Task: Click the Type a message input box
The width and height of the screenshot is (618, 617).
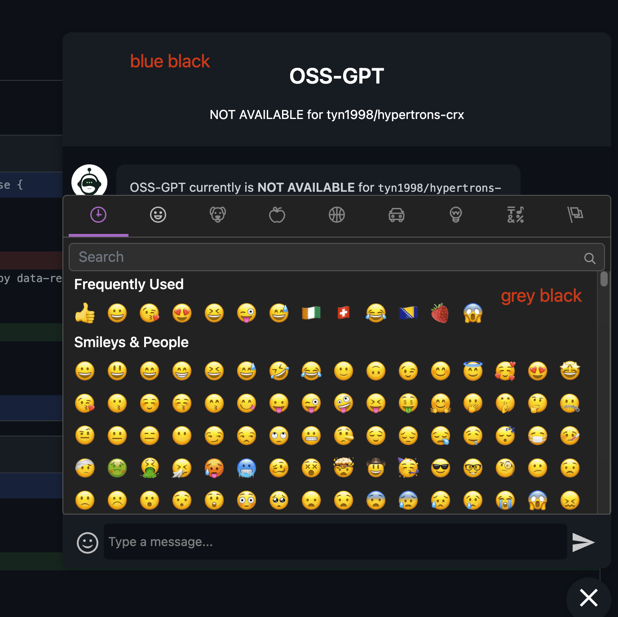Action: pos(314,542)
